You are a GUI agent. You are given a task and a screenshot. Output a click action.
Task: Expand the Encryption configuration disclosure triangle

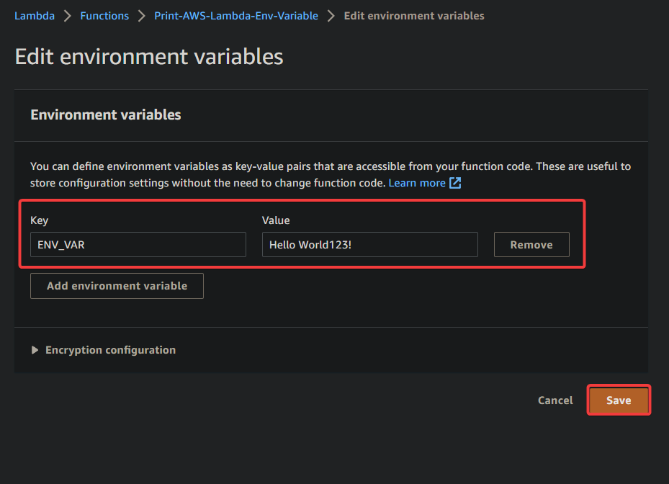coord(35,350)
